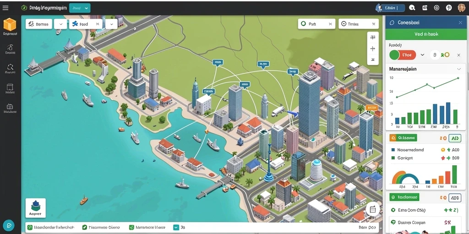Click the green Ved e baok button

coord(426,34)
